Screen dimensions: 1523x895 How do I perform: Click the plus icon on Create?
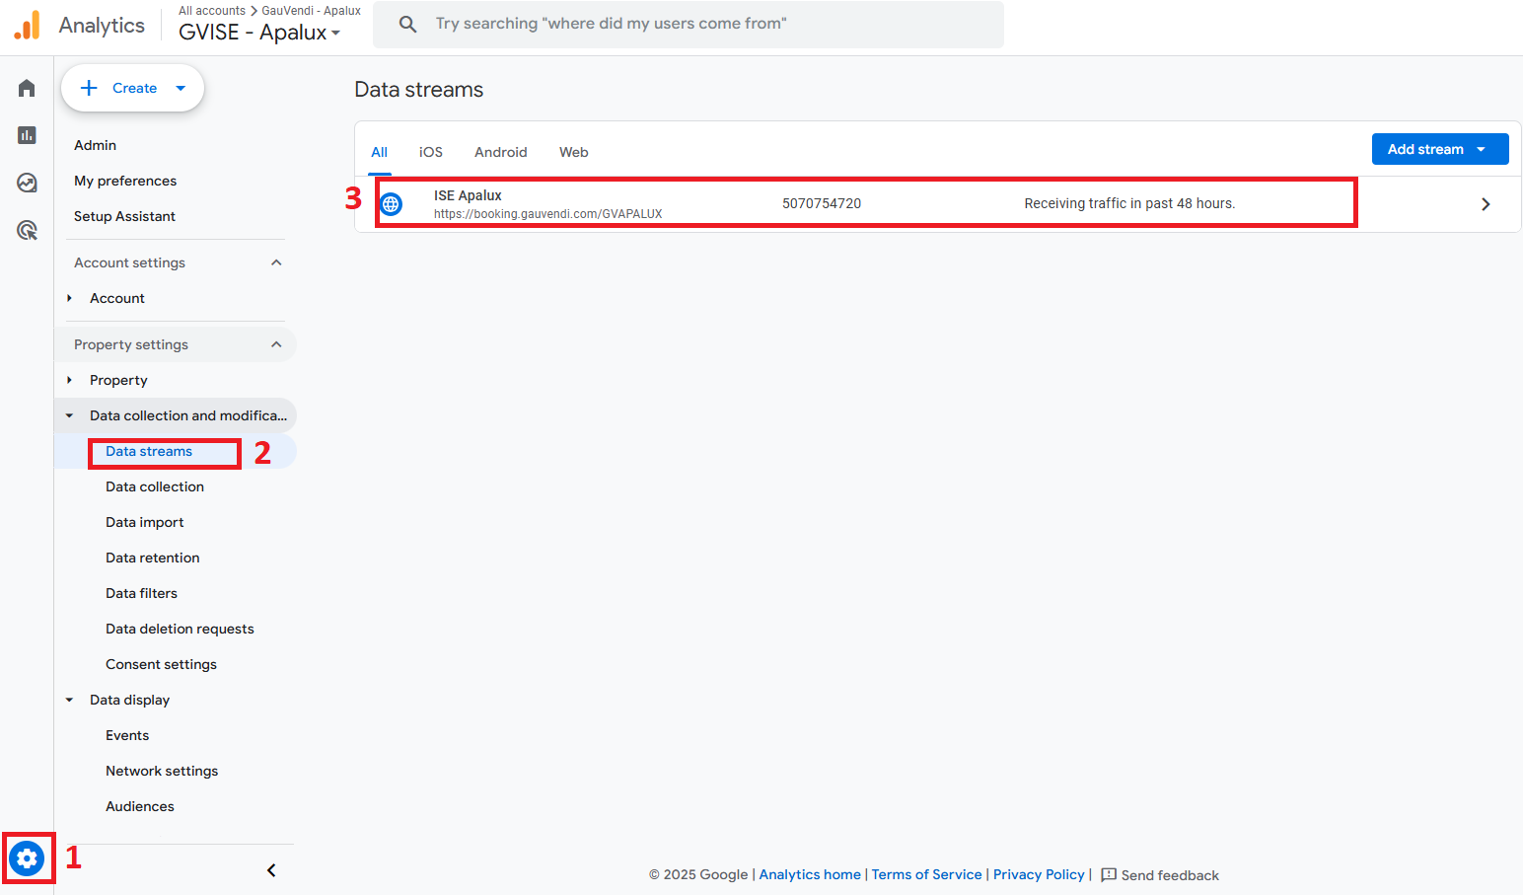tap(89, 88)
